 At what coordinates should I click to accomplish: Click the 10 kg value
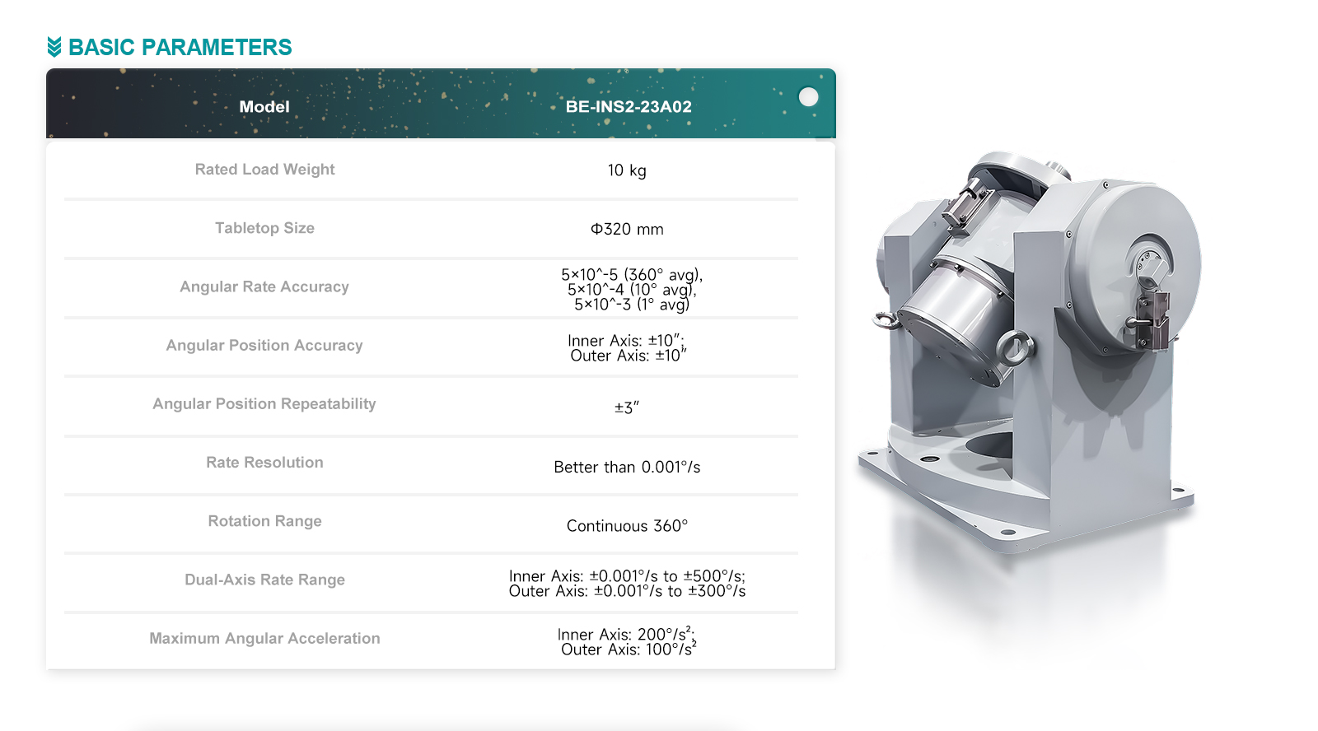627,170
